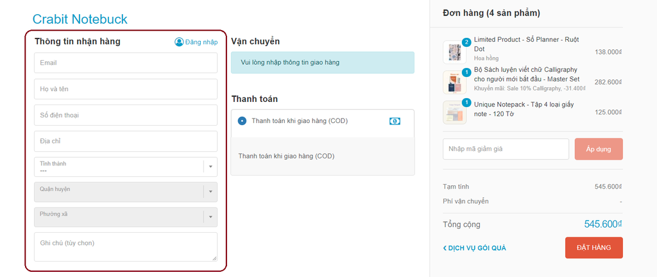This screenshot has height=277, width=657.
Task: Click the Họ và tên field
Action: 126,89
